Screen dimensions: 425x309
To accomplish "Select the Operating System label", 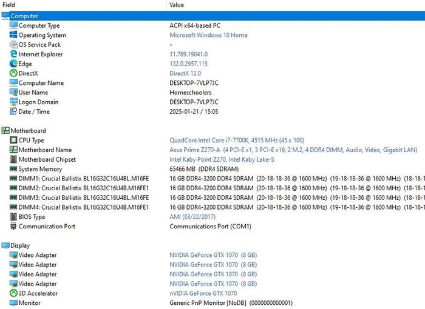I will click(42, 35).
